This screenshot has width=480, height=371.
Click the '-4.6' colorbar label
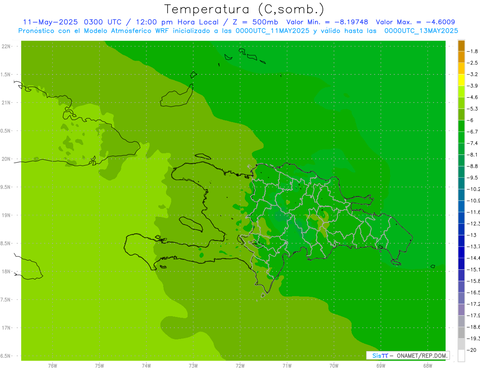(472, 97)
